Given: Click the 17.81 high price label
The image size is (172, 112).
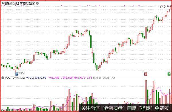Looking at the screenshot, I should coord(163,7).
